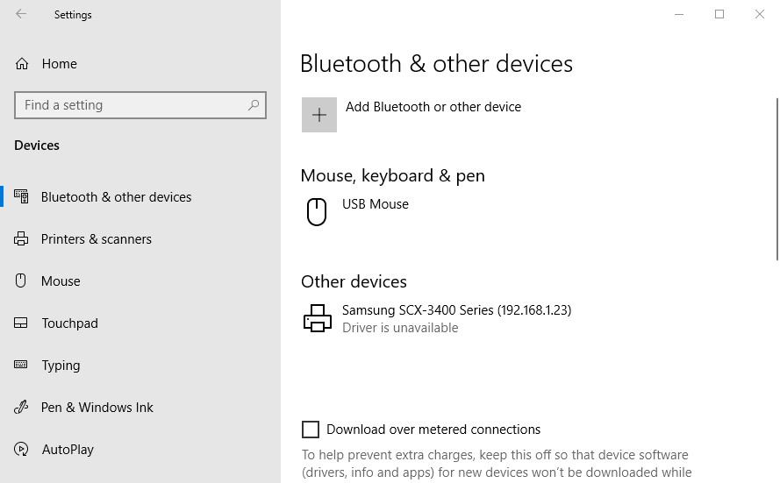Click the AutoPlay icon
Viewport: 780px width, 483px height.
[21, 449]
